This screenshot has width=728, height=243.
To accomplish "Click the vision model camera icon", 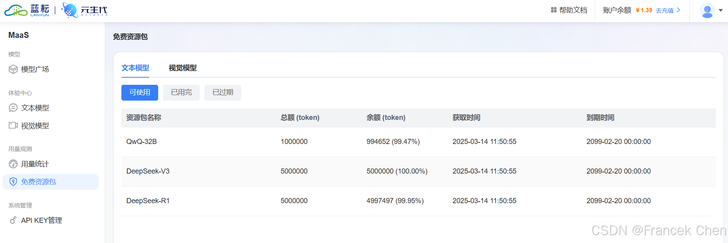I will pyautogui.click(x=13, y=125).
